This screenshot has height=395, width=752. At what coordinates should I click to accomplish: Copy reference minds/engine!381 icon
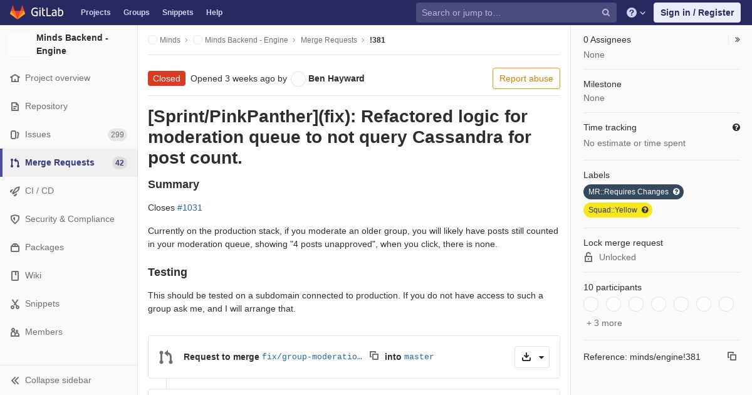pyautogui.click(x=732, y=356)
